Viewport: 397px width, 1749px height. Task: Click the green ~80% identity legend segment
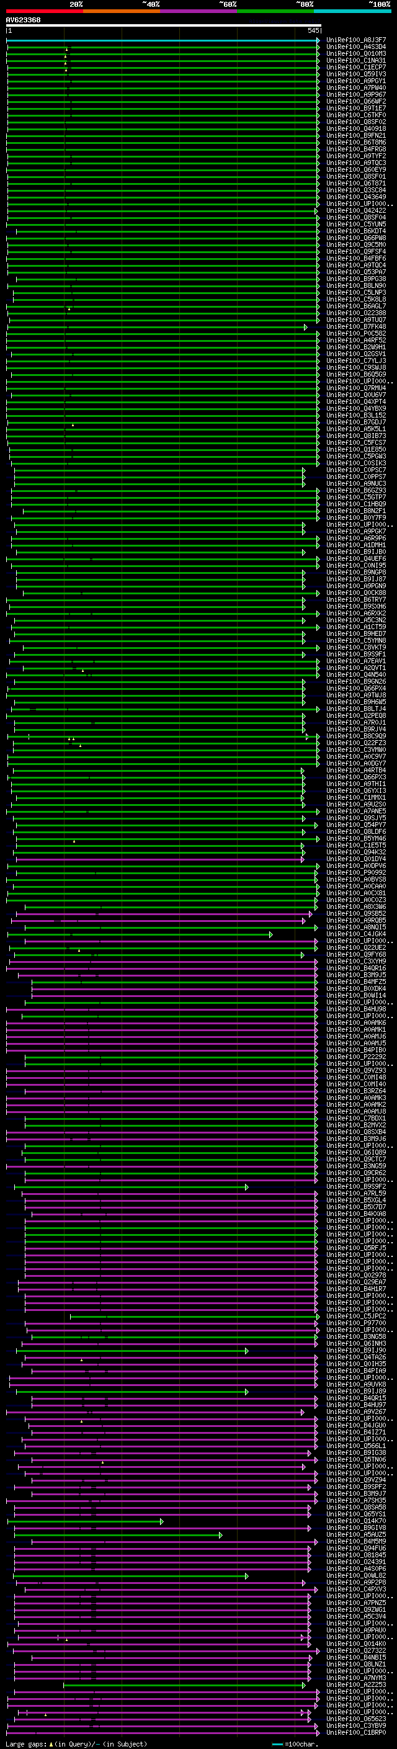pyautogui.click(x=275, y=11)
